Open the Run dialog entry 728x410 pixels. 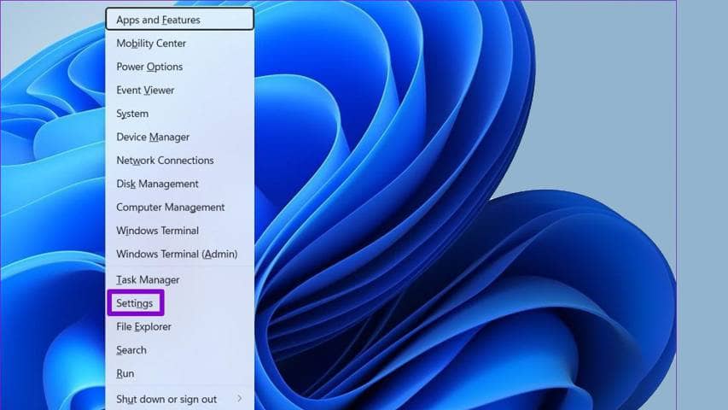pyautogui.click(x=180, y=373)
